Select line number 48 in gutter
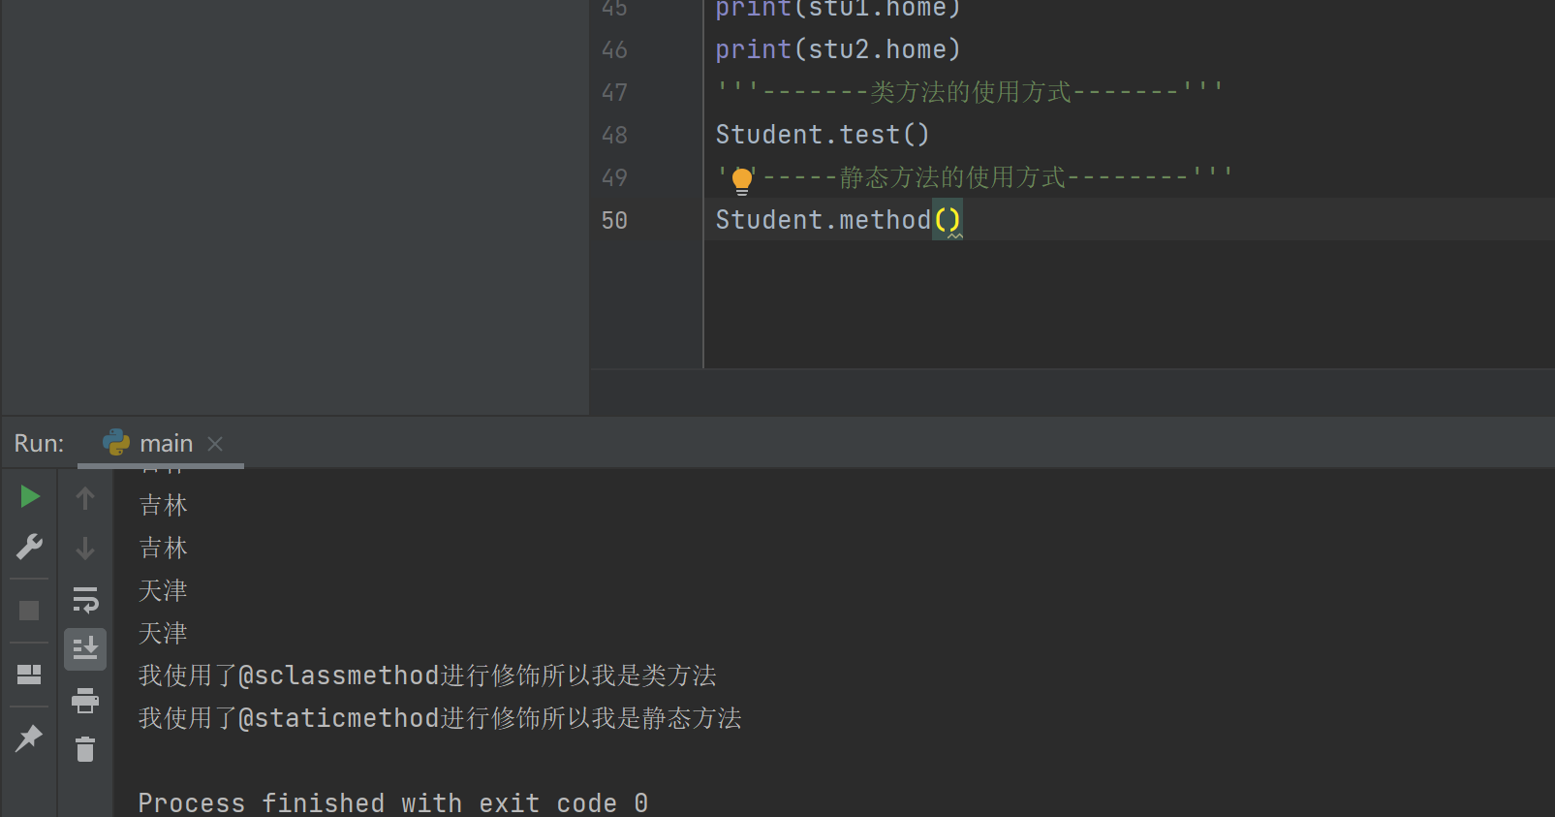Image resolution: width=1555 pixels, height=817 pixels. tap(614, 135)
